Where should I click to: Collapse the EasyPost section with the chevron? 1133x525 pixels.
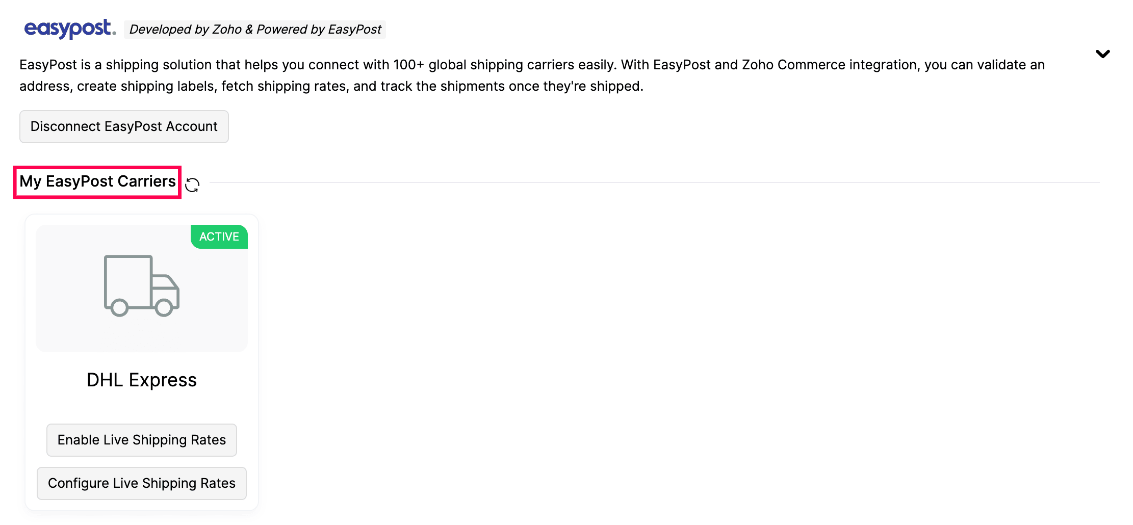[1102, 54]
